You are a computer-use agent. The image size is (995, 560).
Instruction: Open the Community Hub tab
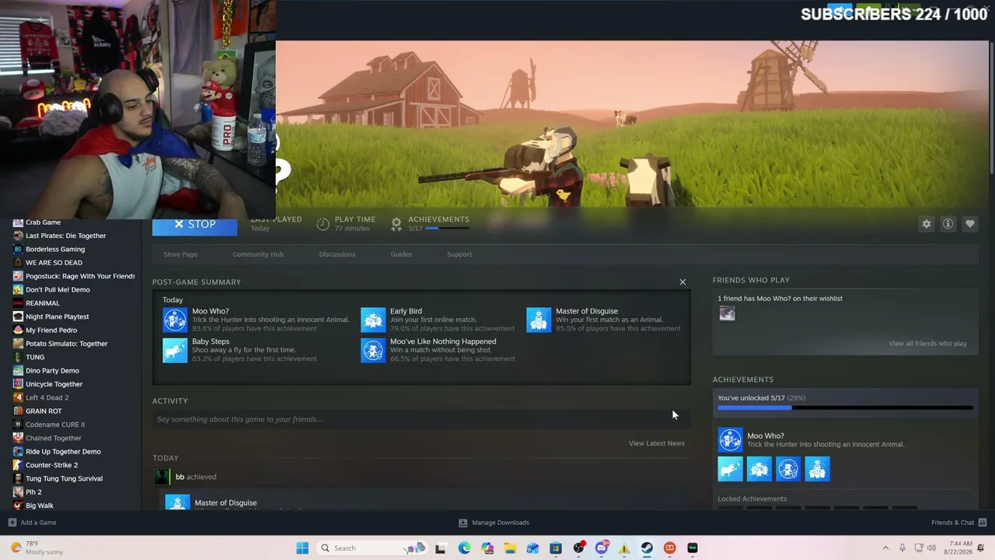tap(258, 254)
